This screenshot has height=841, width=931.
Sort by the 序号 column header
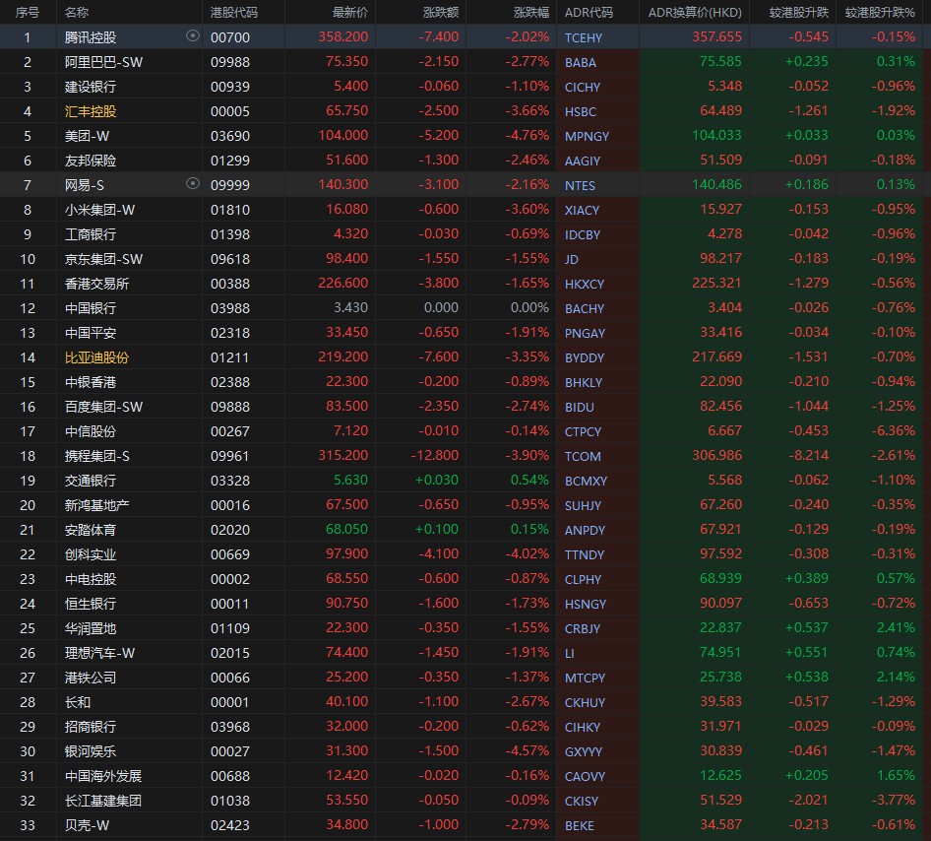(x=28, y=12)
